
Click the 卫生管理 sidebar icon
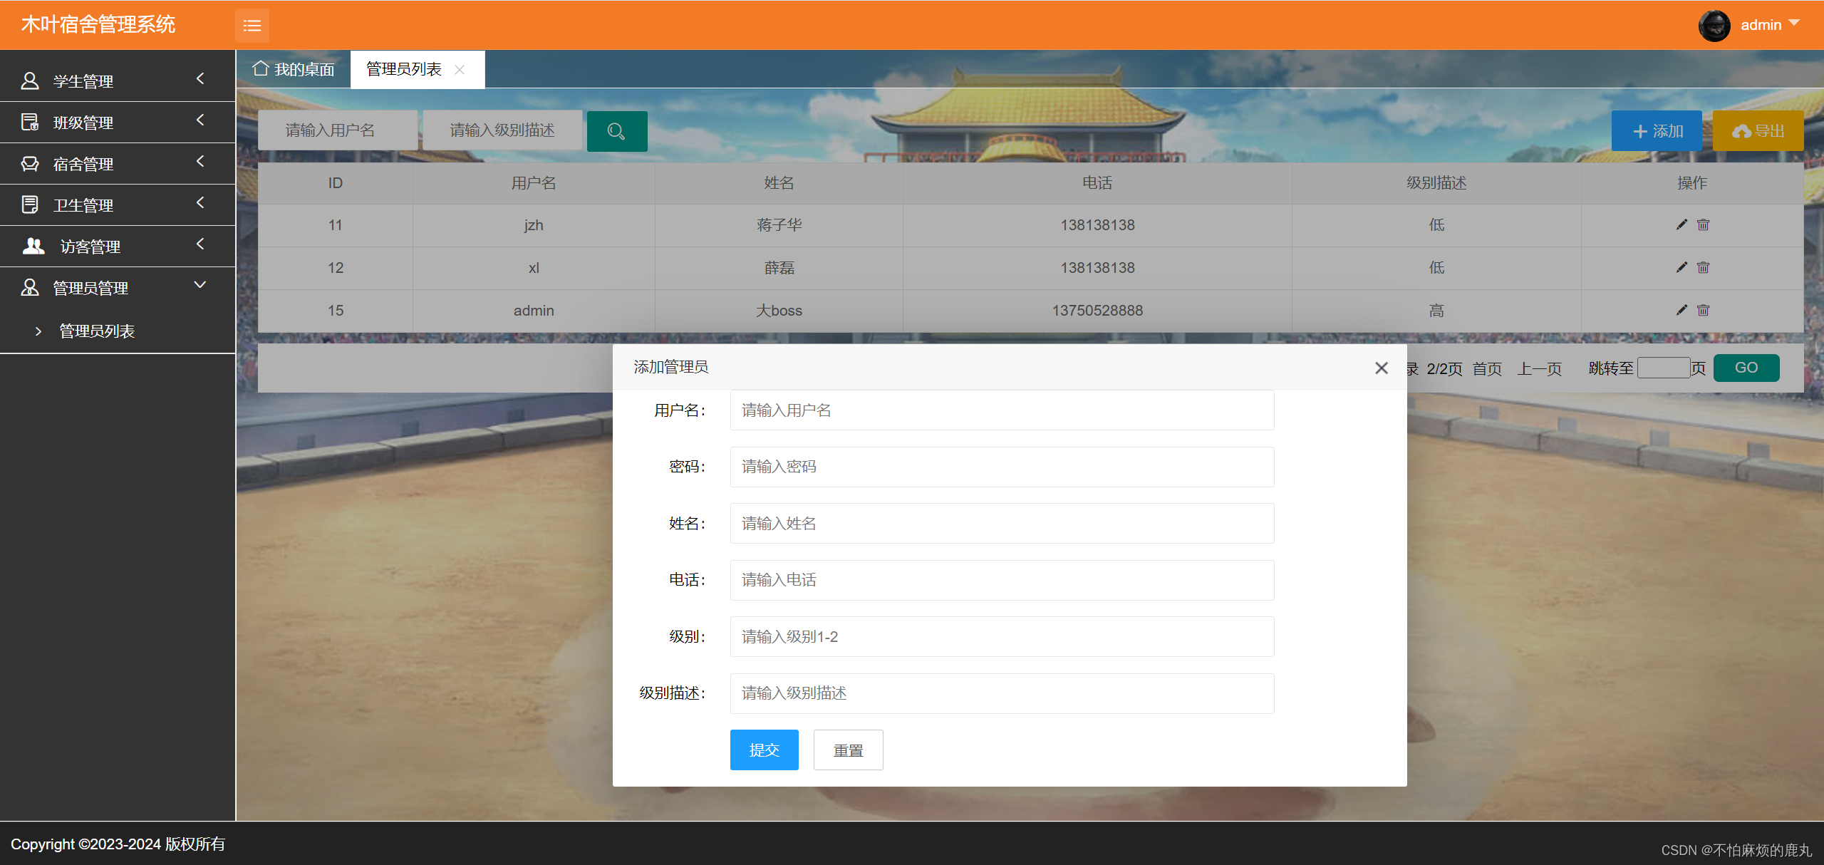pyautogui.click(x=30, y=204)
